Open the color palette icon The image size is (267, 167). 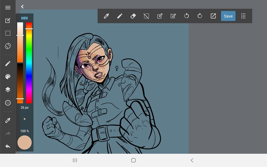tap(8, 77)
